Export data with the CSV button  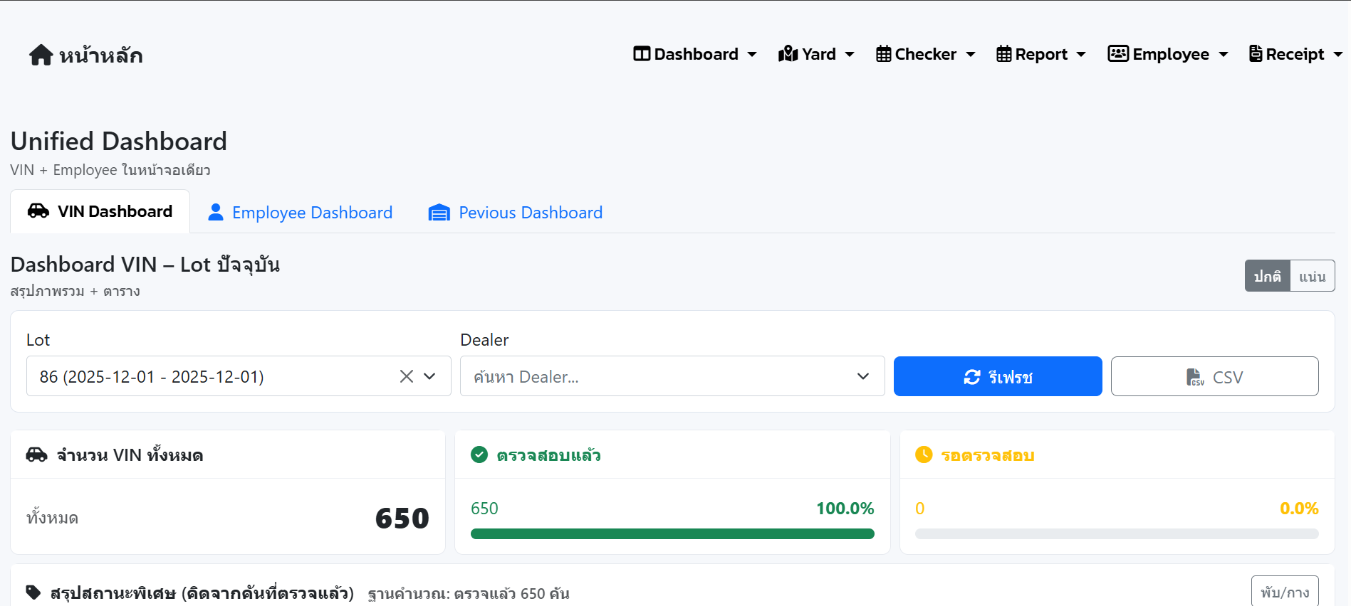(1214, 376)
